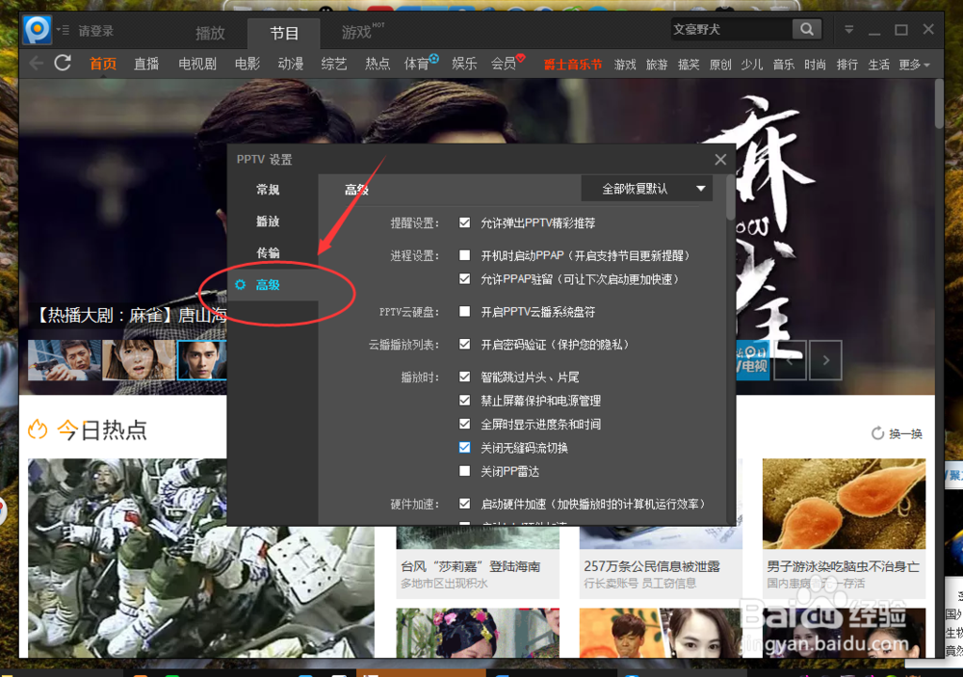Click the 请登录 login link

pos(95,31)
